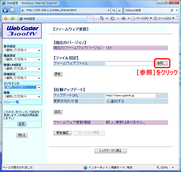Open the 基本設定 dropdown

point(22,50)
